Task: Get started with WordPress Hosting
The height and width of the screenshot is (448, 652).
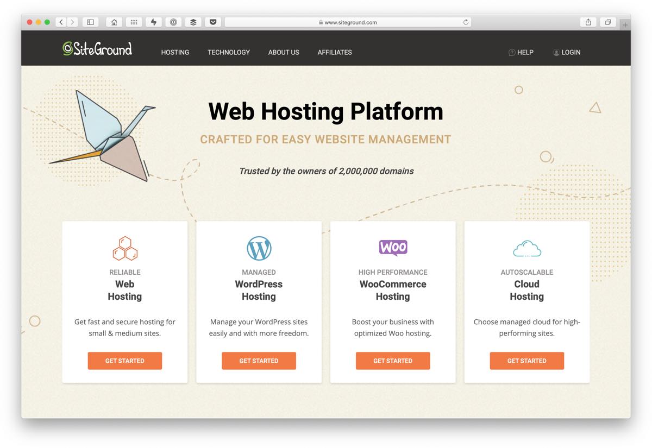Action: pos(259,361)
